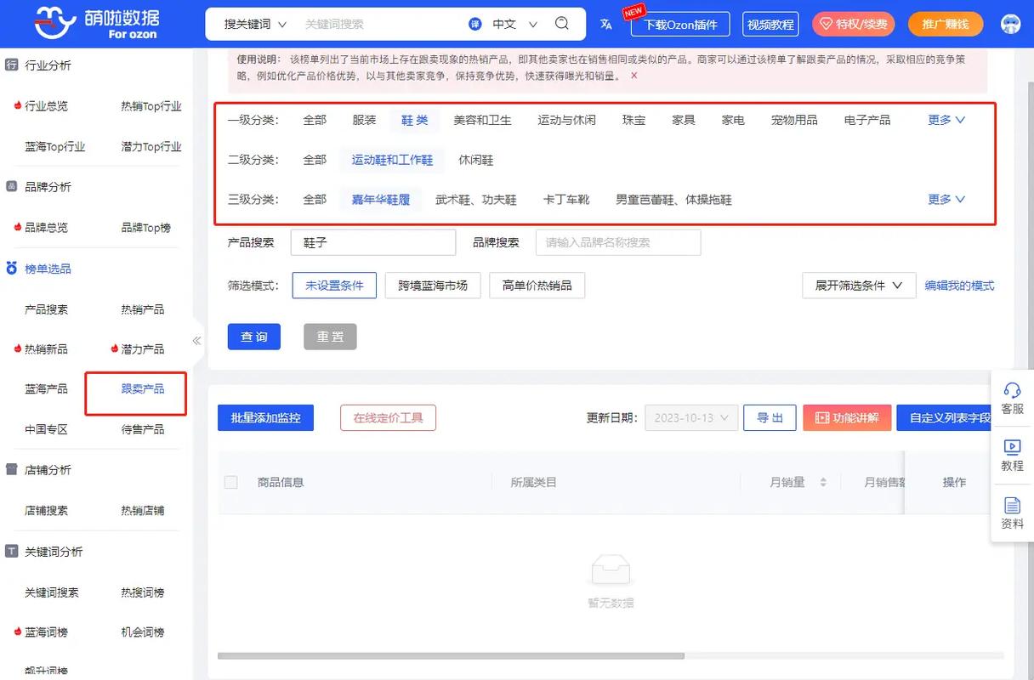Image resolution: width=1034 pixels, height=680 pixels.
Task: Select 鞋类 first-level category
Action: tap(415, 120)
